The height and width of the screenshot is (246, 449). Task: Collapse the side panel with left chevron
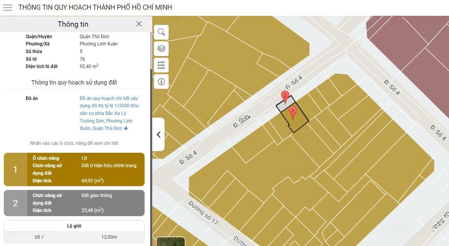click(x=158, y=134)
